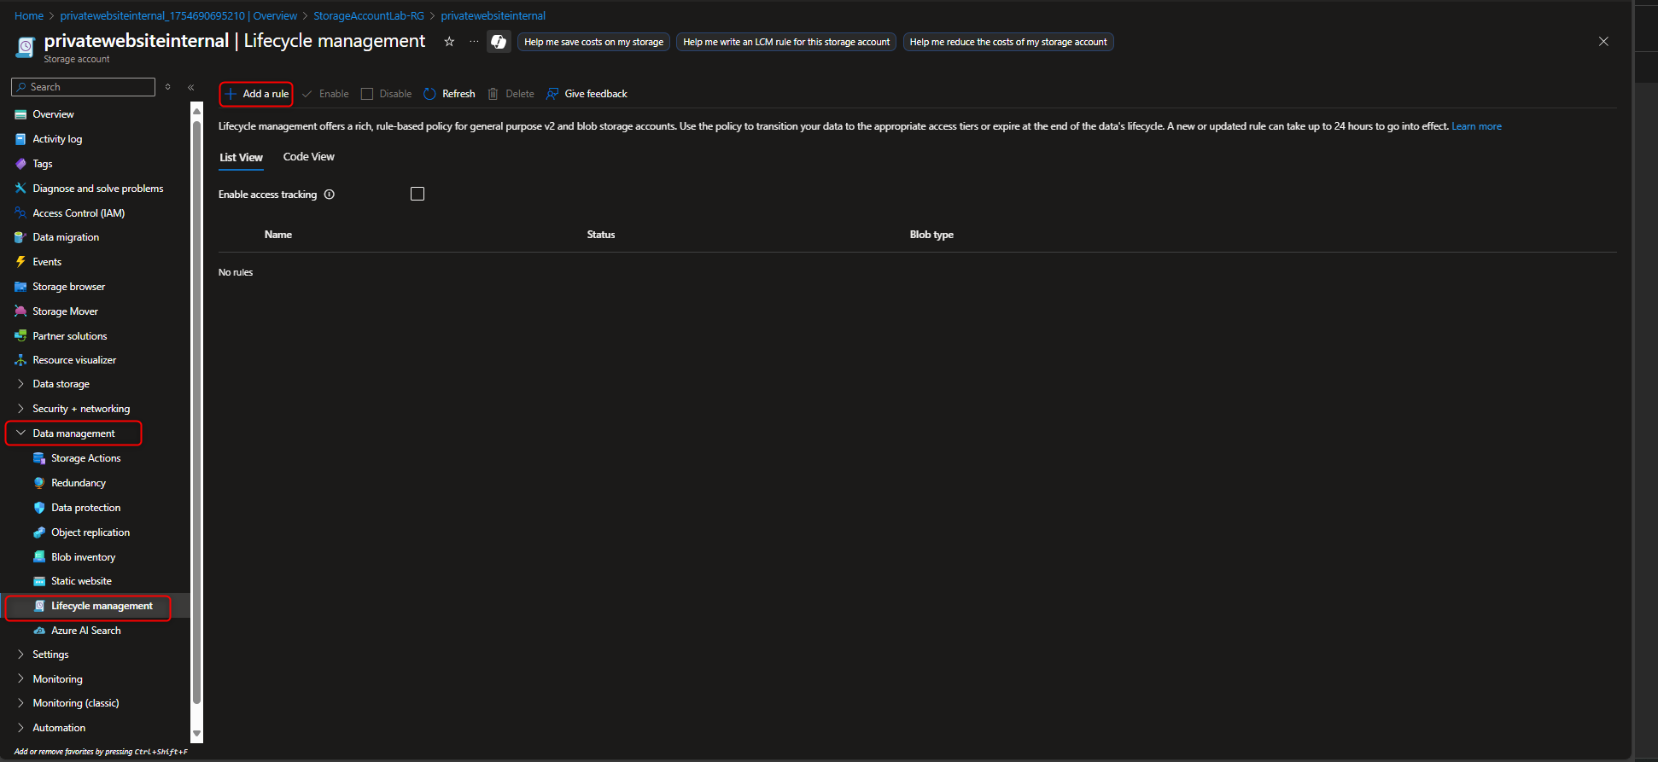This screenshot has height=762, width=1658.
Task: Select Lifecycle management icon in sidebar
Action: point(39,606)
